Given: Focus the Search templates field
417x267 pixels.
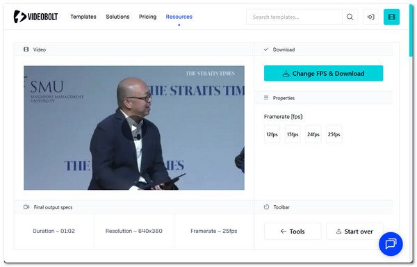Looking at the screenshot, I should (294, 17).
